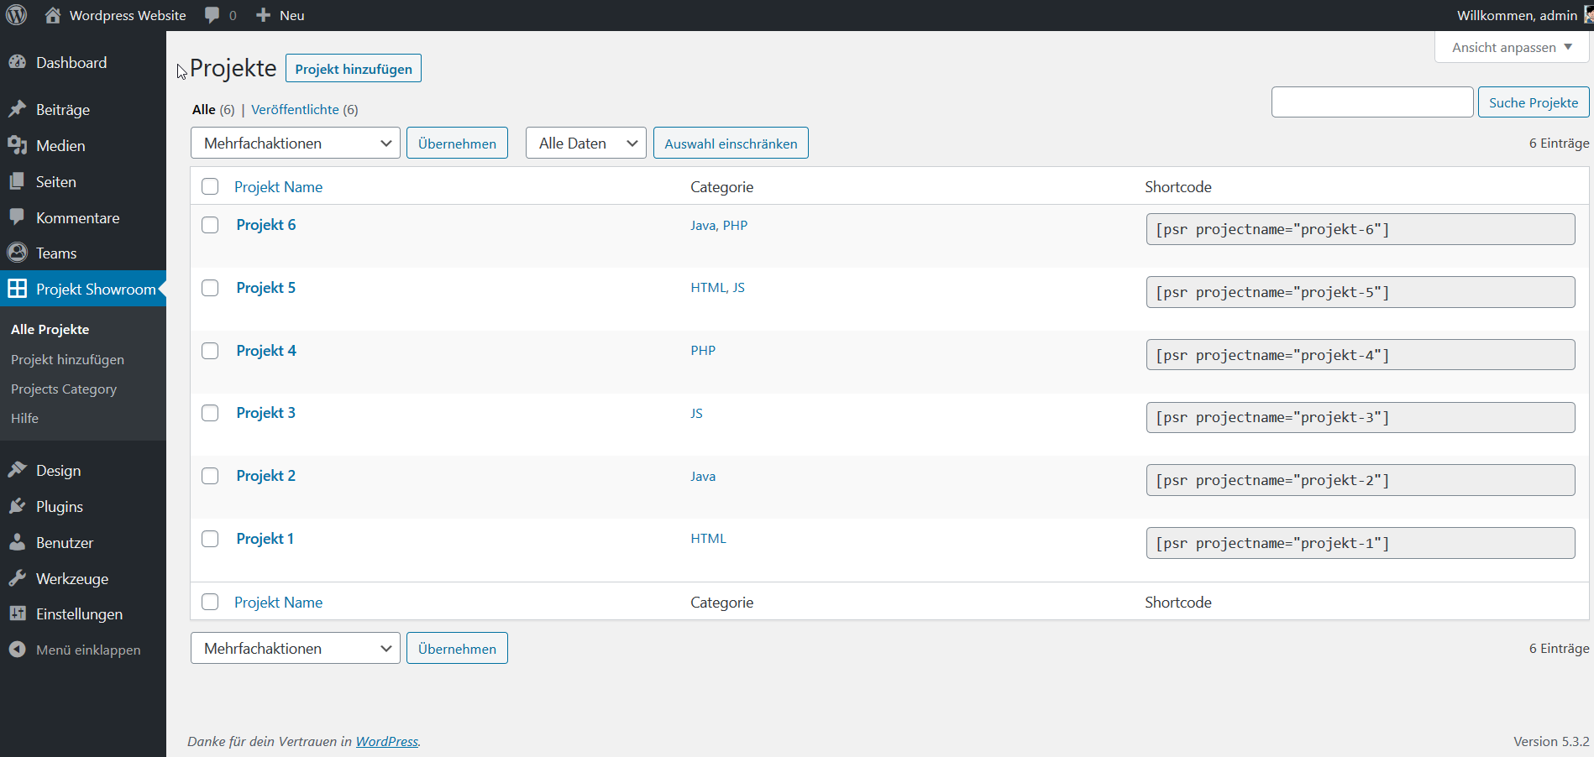Select the projekt-2 shortcode field
The image size is (1594, 757).
1361,480
